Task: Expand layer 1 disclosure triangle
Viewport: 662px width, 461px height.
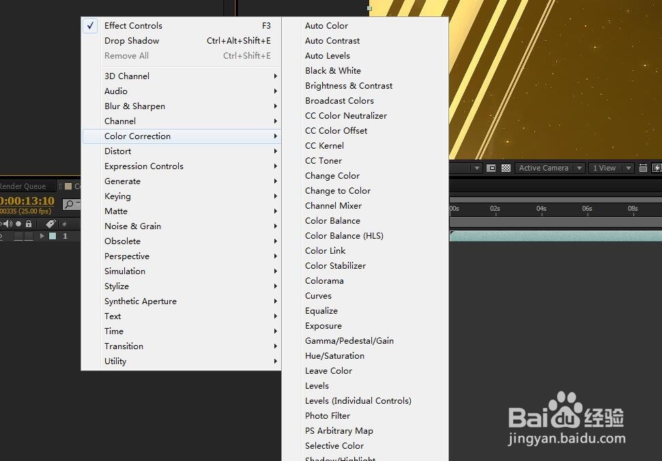Action: click(x=42, y=236)
